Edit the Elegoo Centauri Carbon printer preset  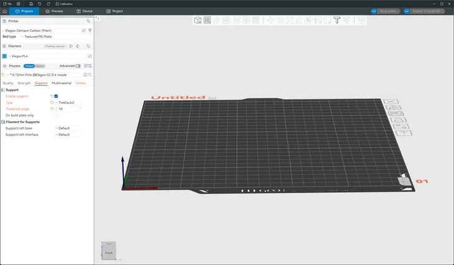[x=84, y=30]
